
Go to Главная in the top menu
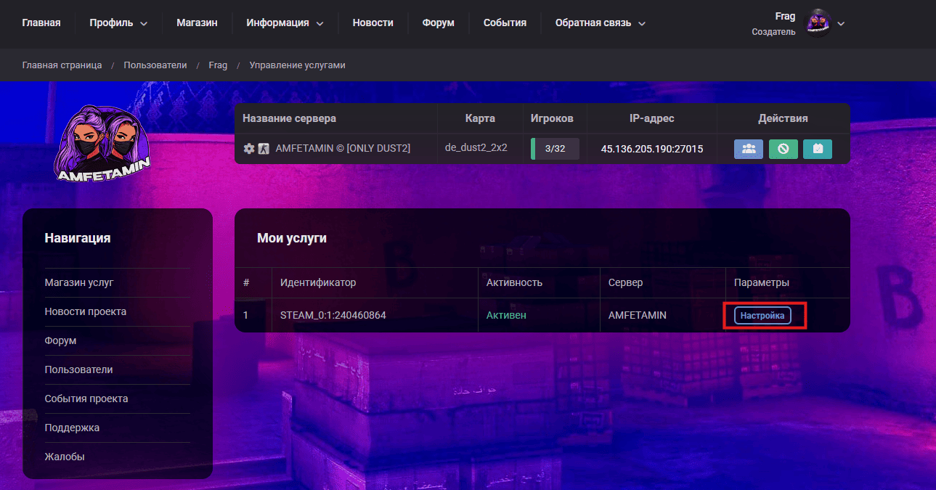[41, 23]
